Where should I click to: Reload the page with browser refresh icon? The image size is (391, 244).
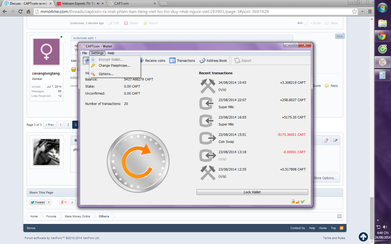(20, 11)
